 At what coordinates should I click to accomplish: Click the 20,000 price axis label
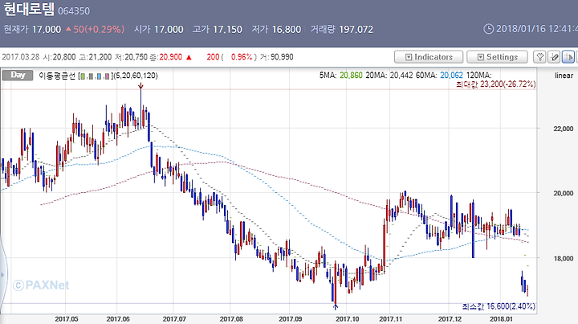click(x=564, y=194)
